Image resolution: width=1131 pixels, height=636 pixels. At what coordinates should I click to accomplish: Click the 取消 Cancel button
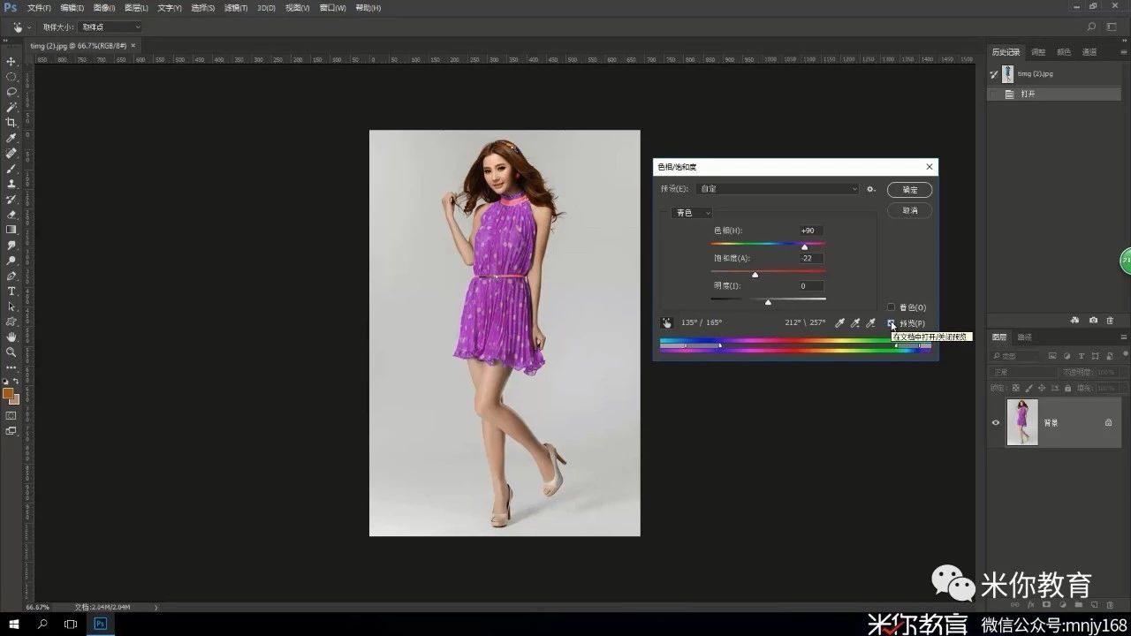point(910,210)
